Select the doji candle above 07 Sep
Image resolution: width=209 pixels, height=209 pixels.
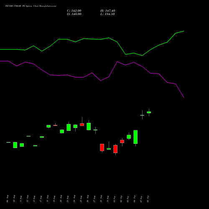[142, 115]
